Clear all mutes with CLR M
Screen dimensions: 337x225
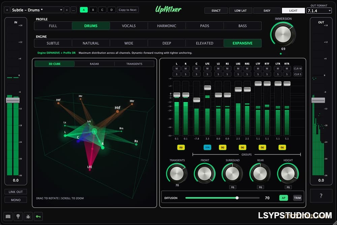coord(298,69)
